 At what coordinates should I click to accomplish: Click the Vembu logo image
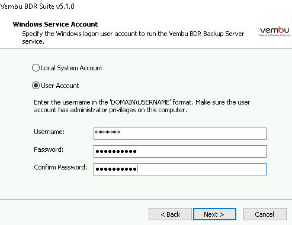(274, 31)
